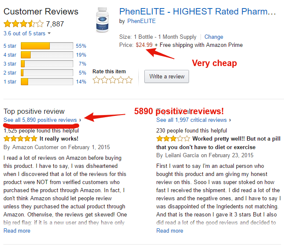Click the Write a review button
This screenshot has width=284, height=245.
tap(166, 76)
